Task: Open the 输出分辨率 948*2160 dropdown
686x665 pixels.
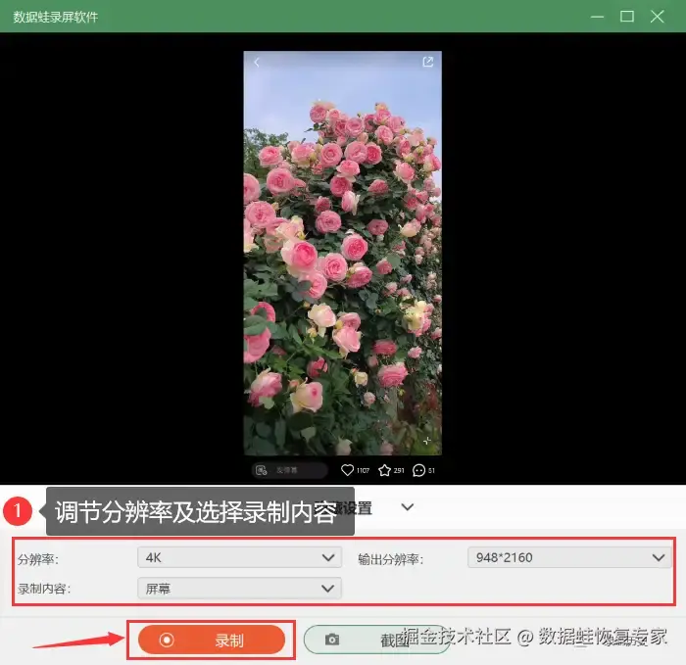Action: tap(569, 557)
